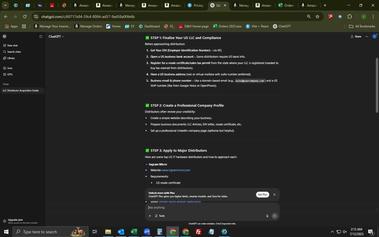Open the Windows Start menu
Viewport: 379px width, 237px height.
click(x=6, y=232)
